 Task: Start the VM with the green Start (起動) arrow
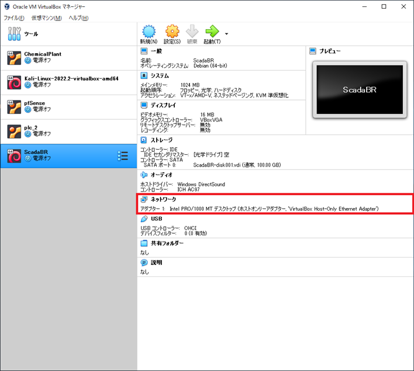[212, 32]
